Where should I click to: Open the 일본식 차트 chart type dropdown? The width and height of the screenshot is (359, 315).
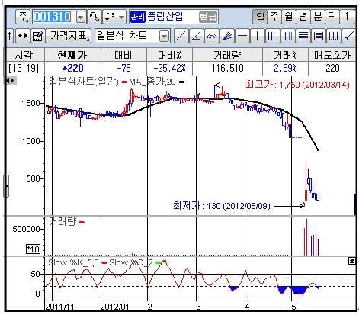(165, 36)
